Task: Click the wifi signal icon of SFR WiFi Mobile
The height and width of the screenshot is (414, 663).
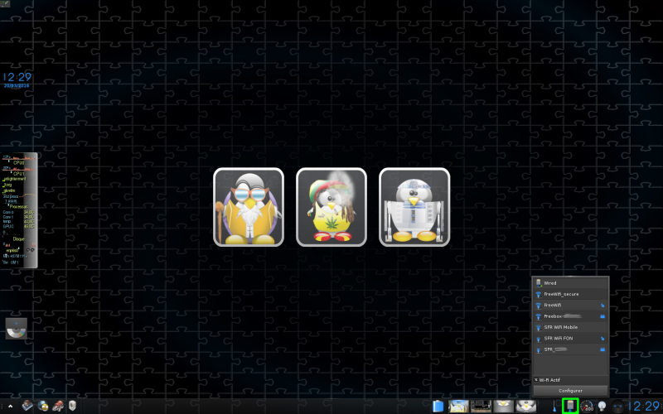Action: (539, 327)
